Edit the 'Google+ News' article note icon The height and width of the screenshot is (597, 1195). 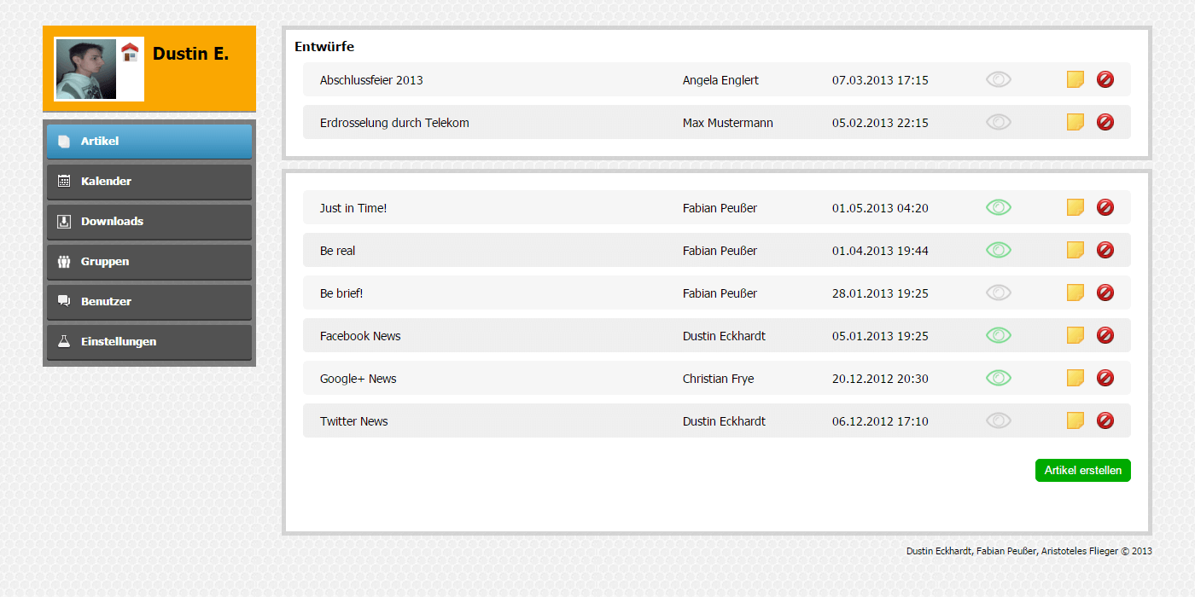tap(1075, 378)
